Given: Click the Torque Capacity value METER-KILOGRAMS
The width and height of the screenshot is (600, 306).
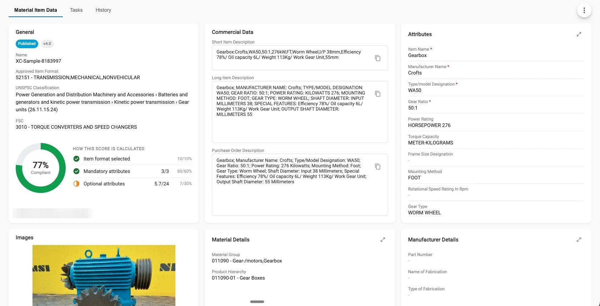Looking at the screenshot, I should pos(431,143).
